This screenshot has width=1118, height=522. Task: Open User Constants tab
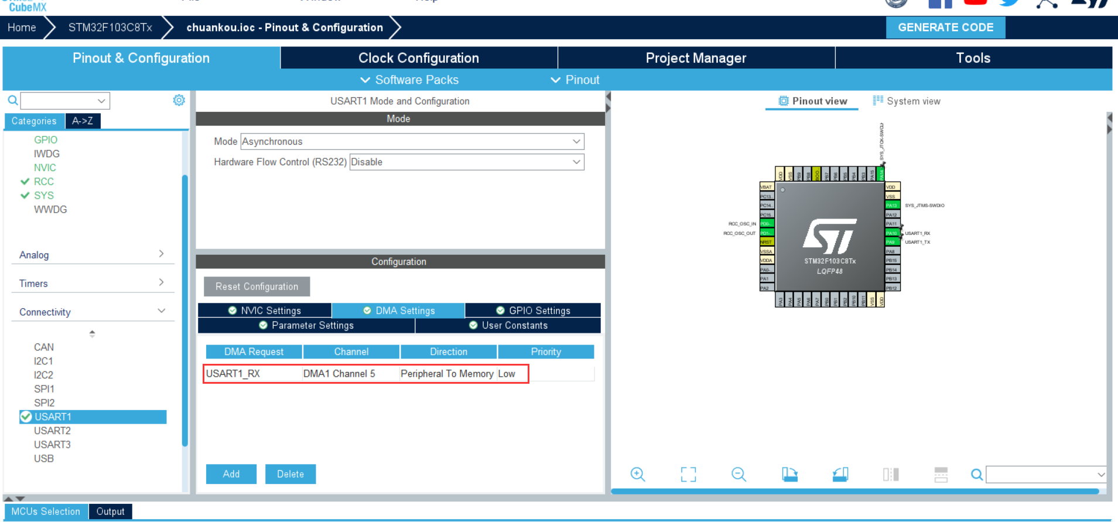point(508,325)
